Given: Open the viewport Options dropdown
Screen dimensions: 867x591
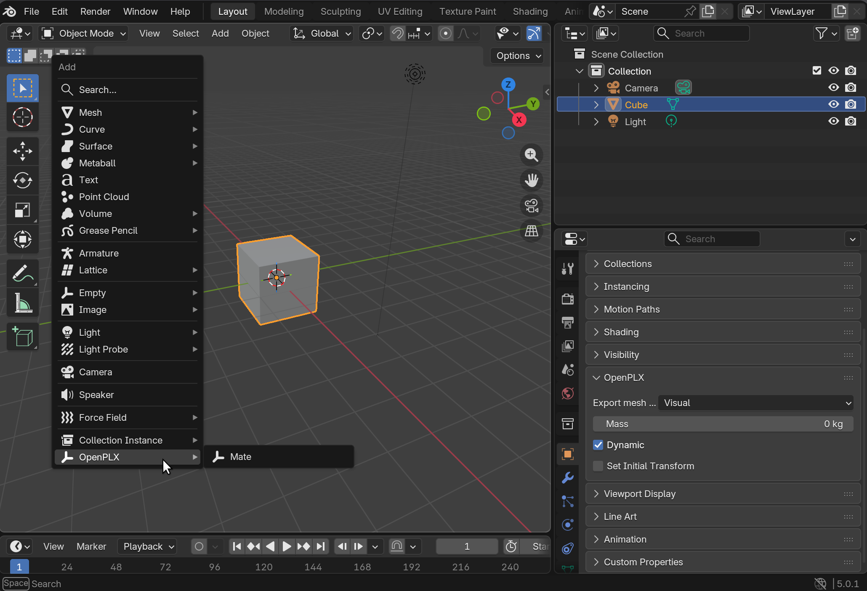Looking at the screenshot, I should tap(517, 56).
